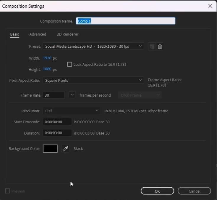217x200 pixels.
Task: Close the Composition Settings dialog
Action: point(210,6)
